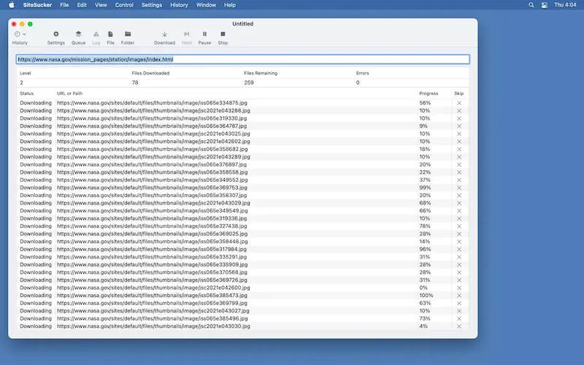Select the row for jsc2021e043027.jpg
The height and width of the screenshot is (365, 584).
(x=243, y=311)
